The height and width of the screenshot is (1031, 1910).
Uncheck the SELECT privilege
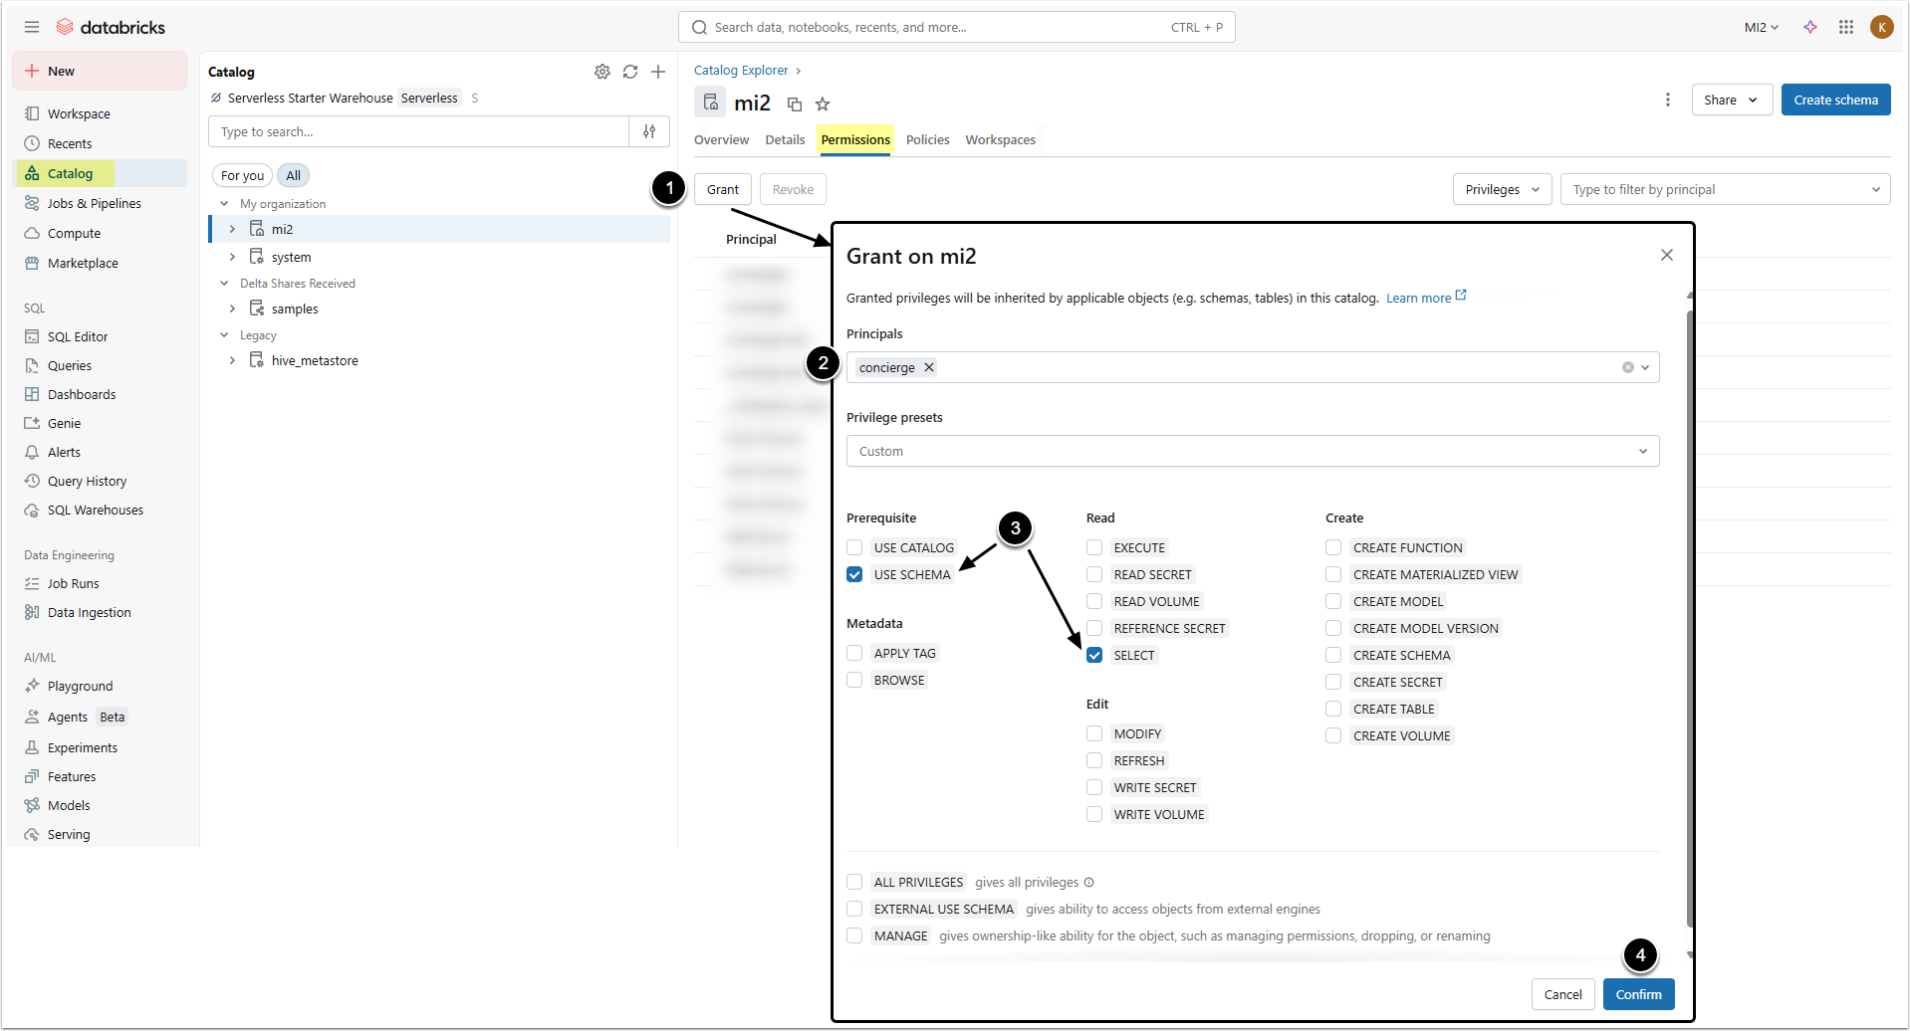[x=1094, y=655]
